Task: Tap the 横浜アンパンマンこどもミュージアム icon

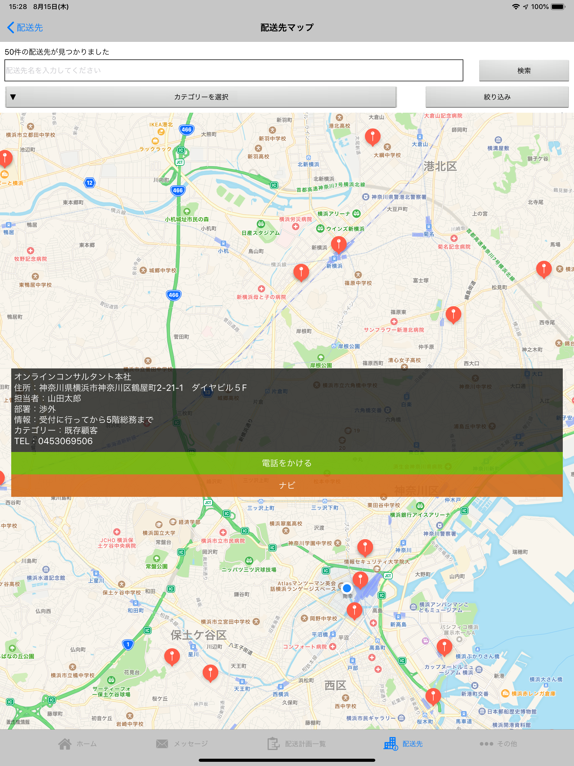Action: [413, 607]
